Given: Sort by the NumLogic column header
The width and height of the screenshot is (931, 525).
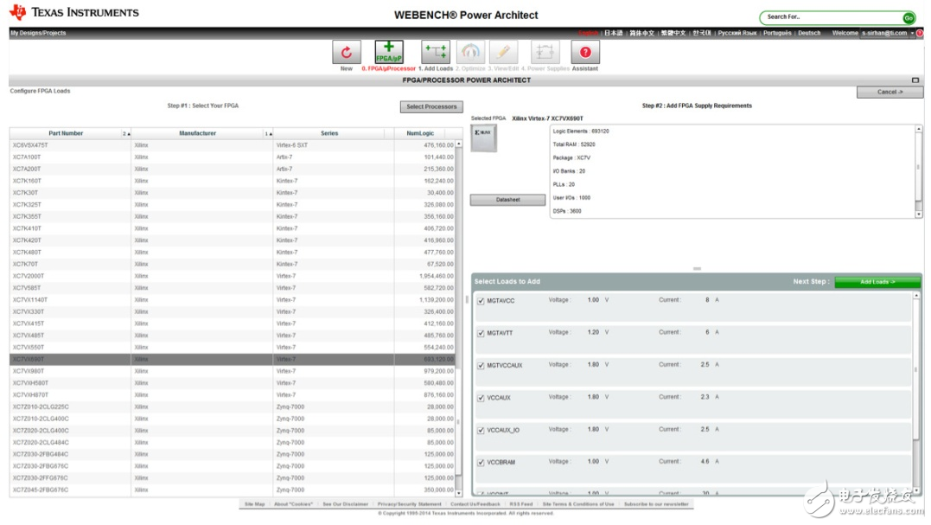Looking at the screenshot, I should (420, 133).
